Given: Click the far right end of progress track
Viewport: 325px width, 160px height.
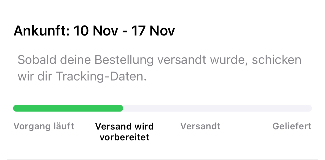Looking at the screenshot, I should (310, 108).
